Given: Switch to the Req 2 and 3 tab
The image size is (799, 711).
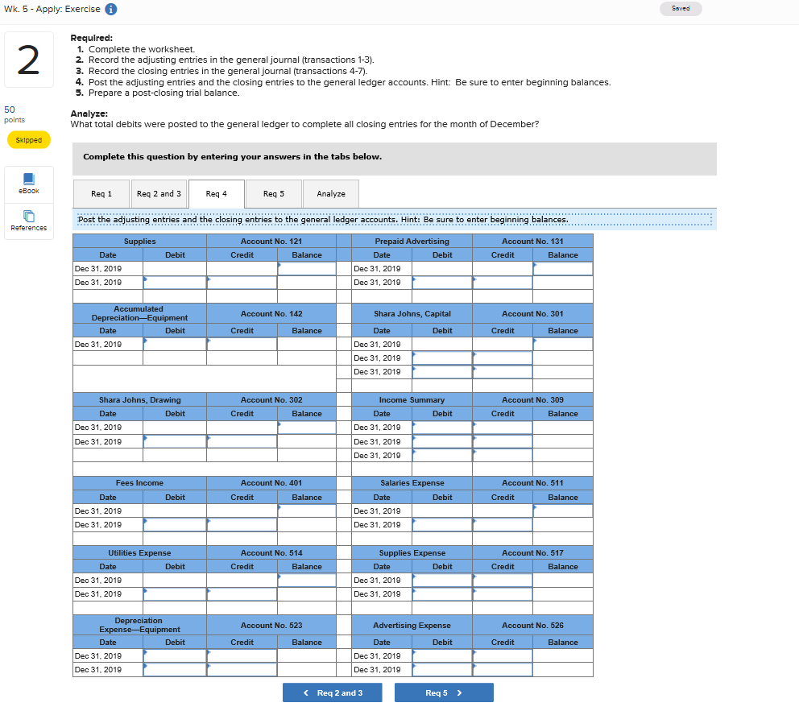Looking at the screenshot, I should (159, 193).
